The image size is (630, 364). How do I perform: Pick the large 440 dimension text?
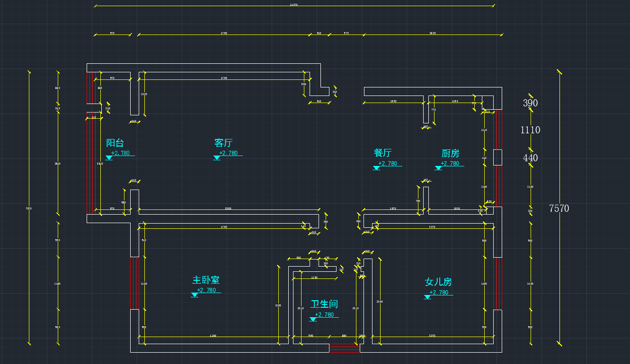[x=530, y=158]
